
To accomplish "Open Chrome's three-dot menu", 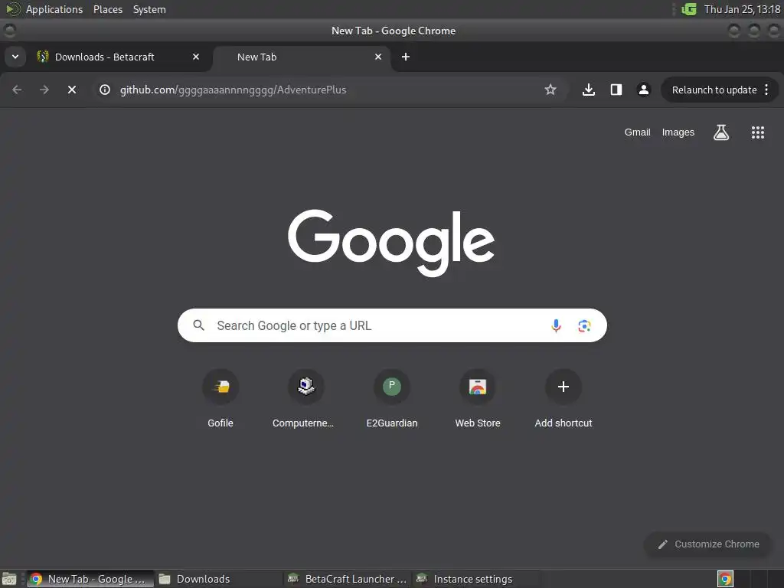I will 766,90.
